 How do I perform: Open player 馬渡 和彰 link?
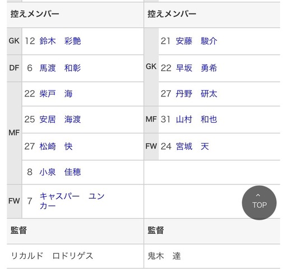pyautogui.click(x=60, y=68)
